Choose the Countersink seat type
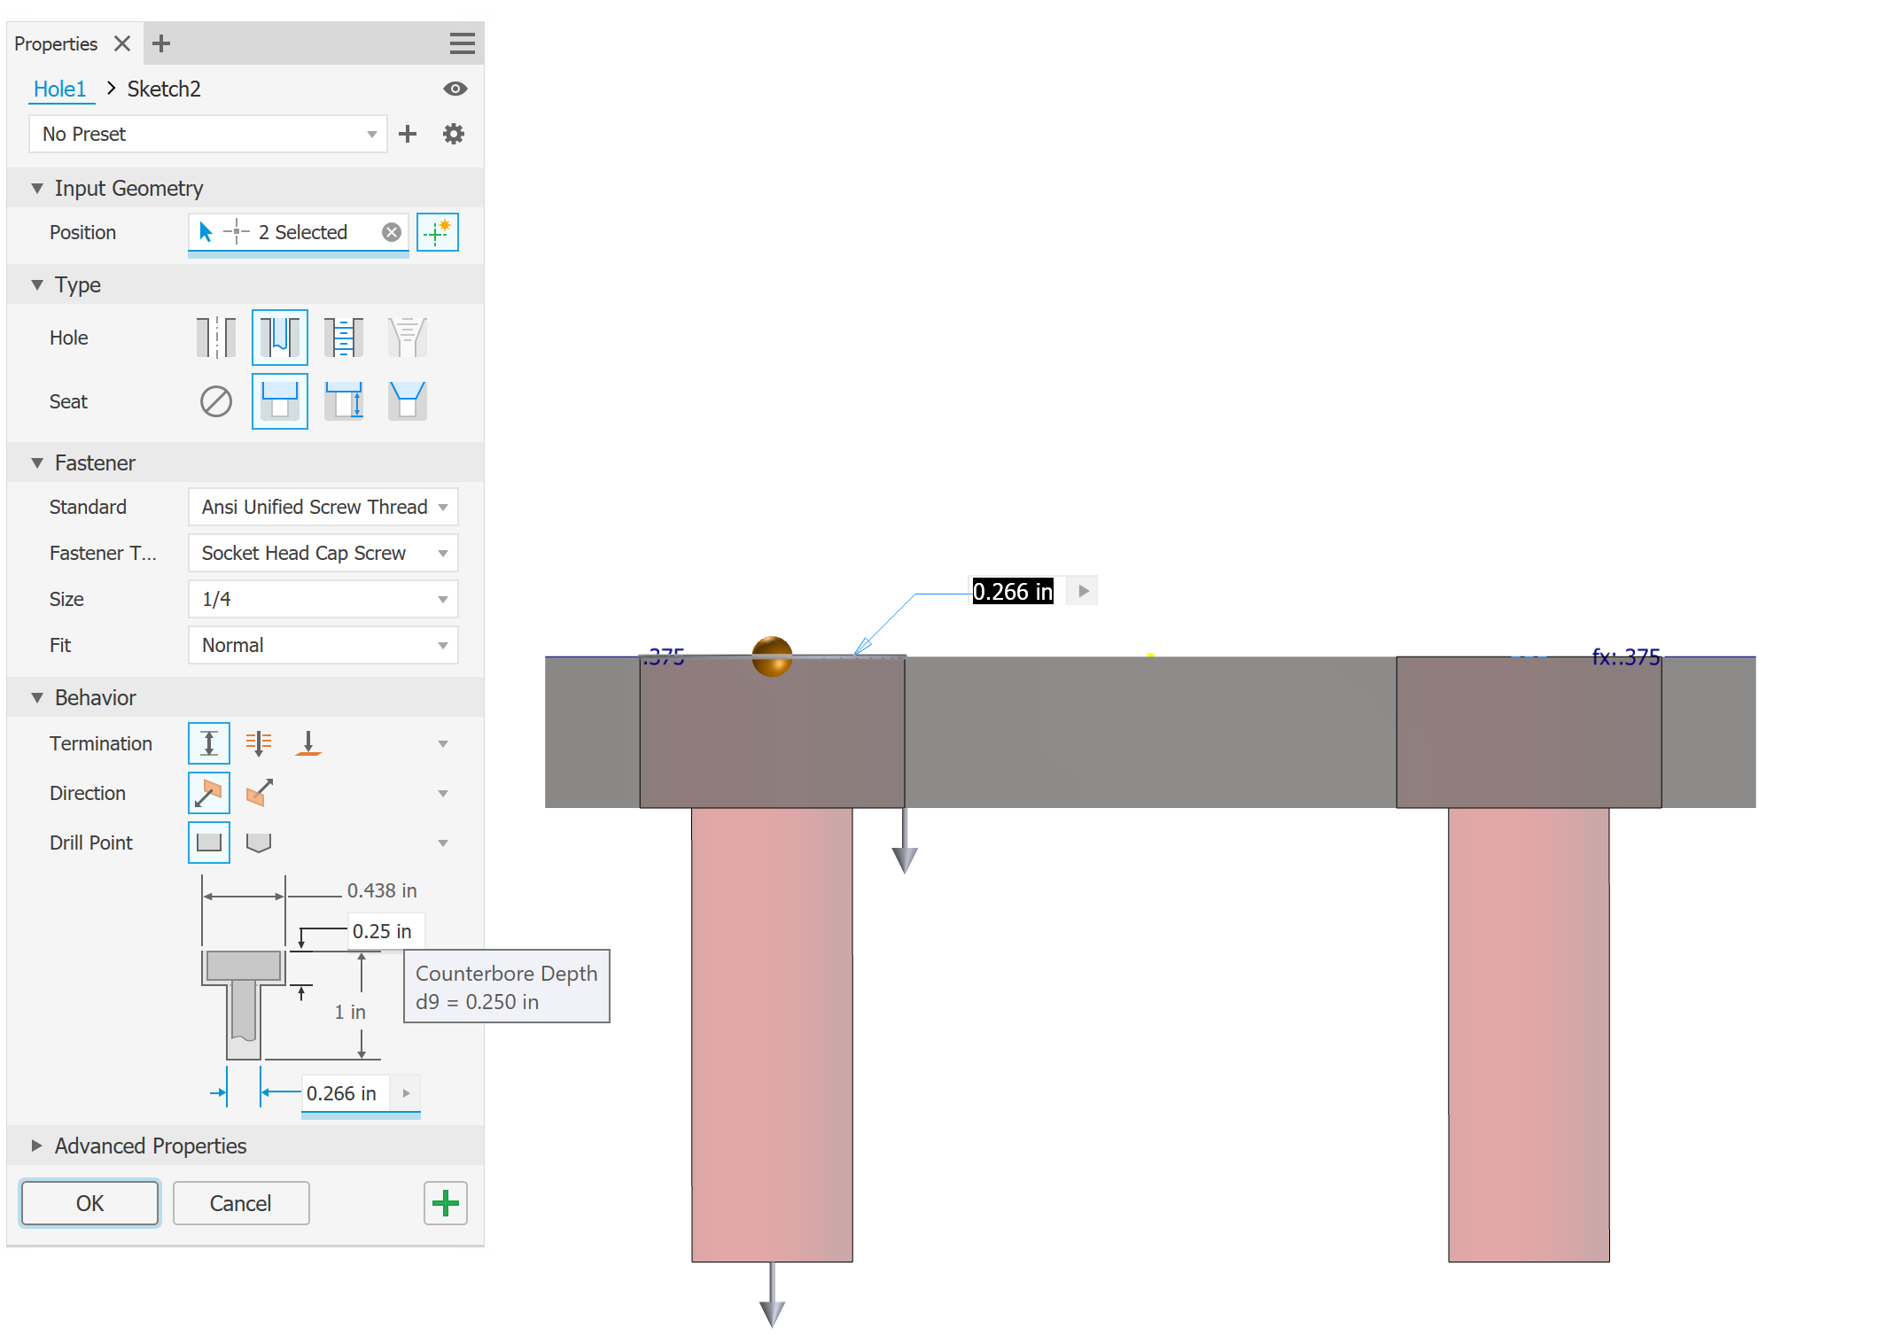Screen dimensions: 1883x1344 click(407, 401)
